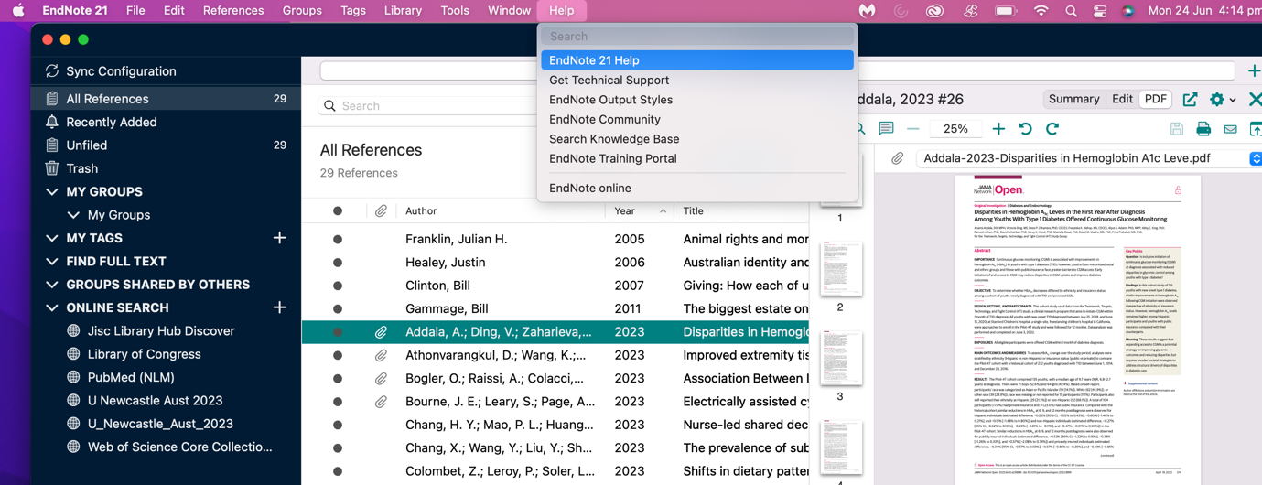
Task: Open Library of Congress online search
Action: 144,354
